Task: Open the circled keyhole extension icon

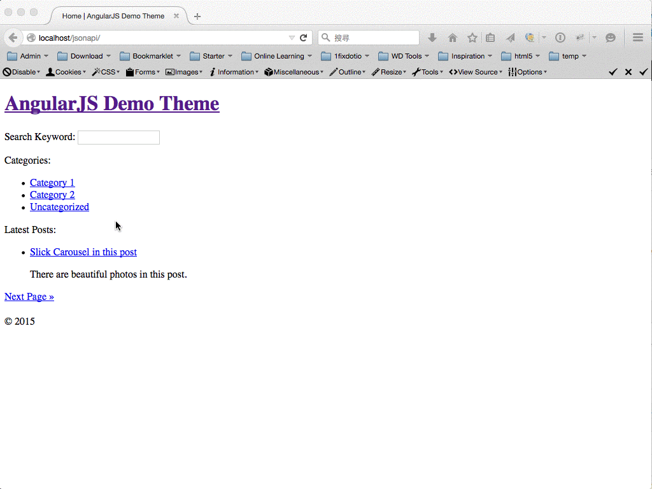Action: pos(560,38)
